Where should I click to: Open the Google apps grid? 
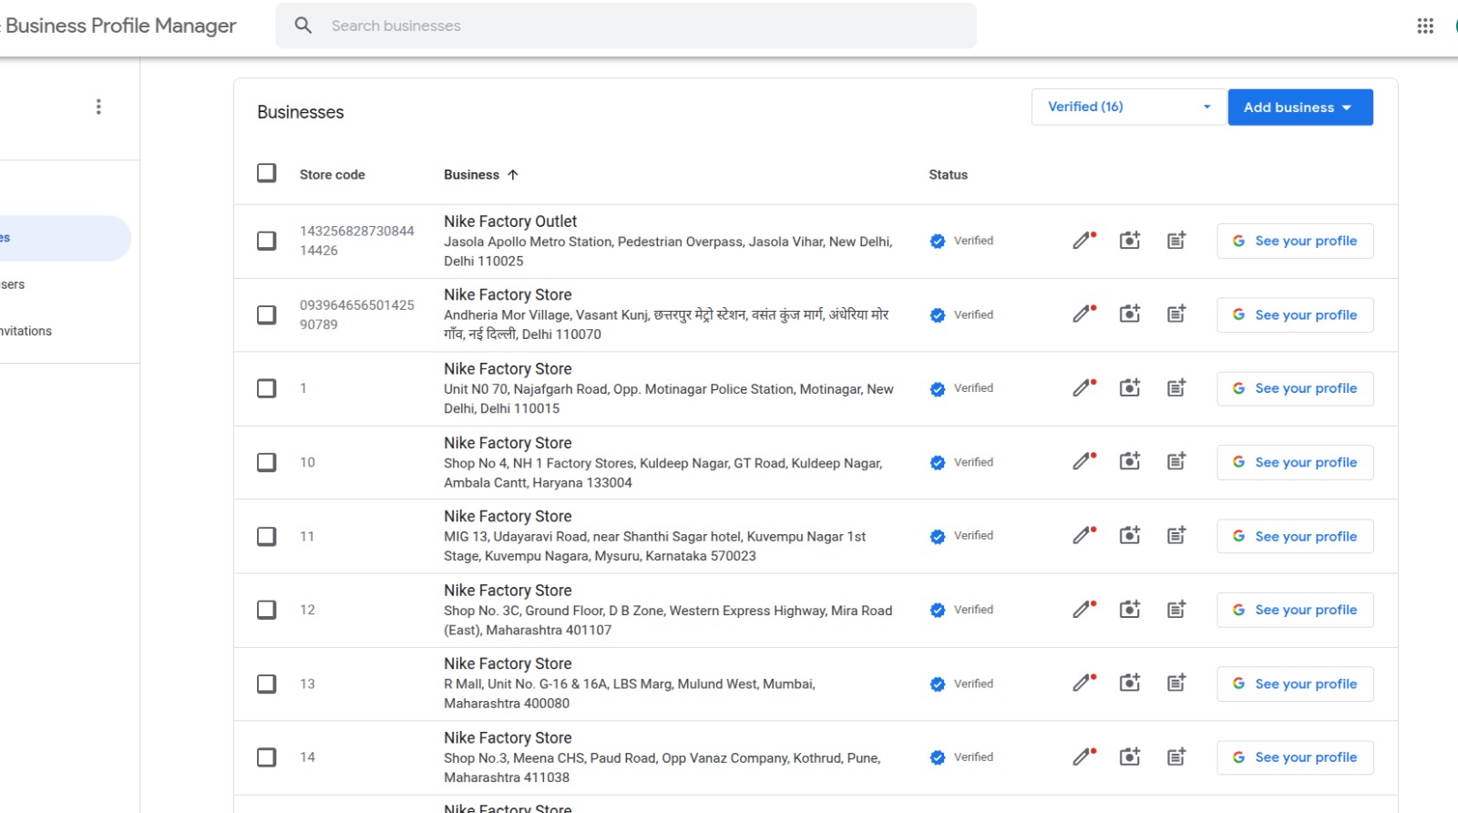point(1425,26)
